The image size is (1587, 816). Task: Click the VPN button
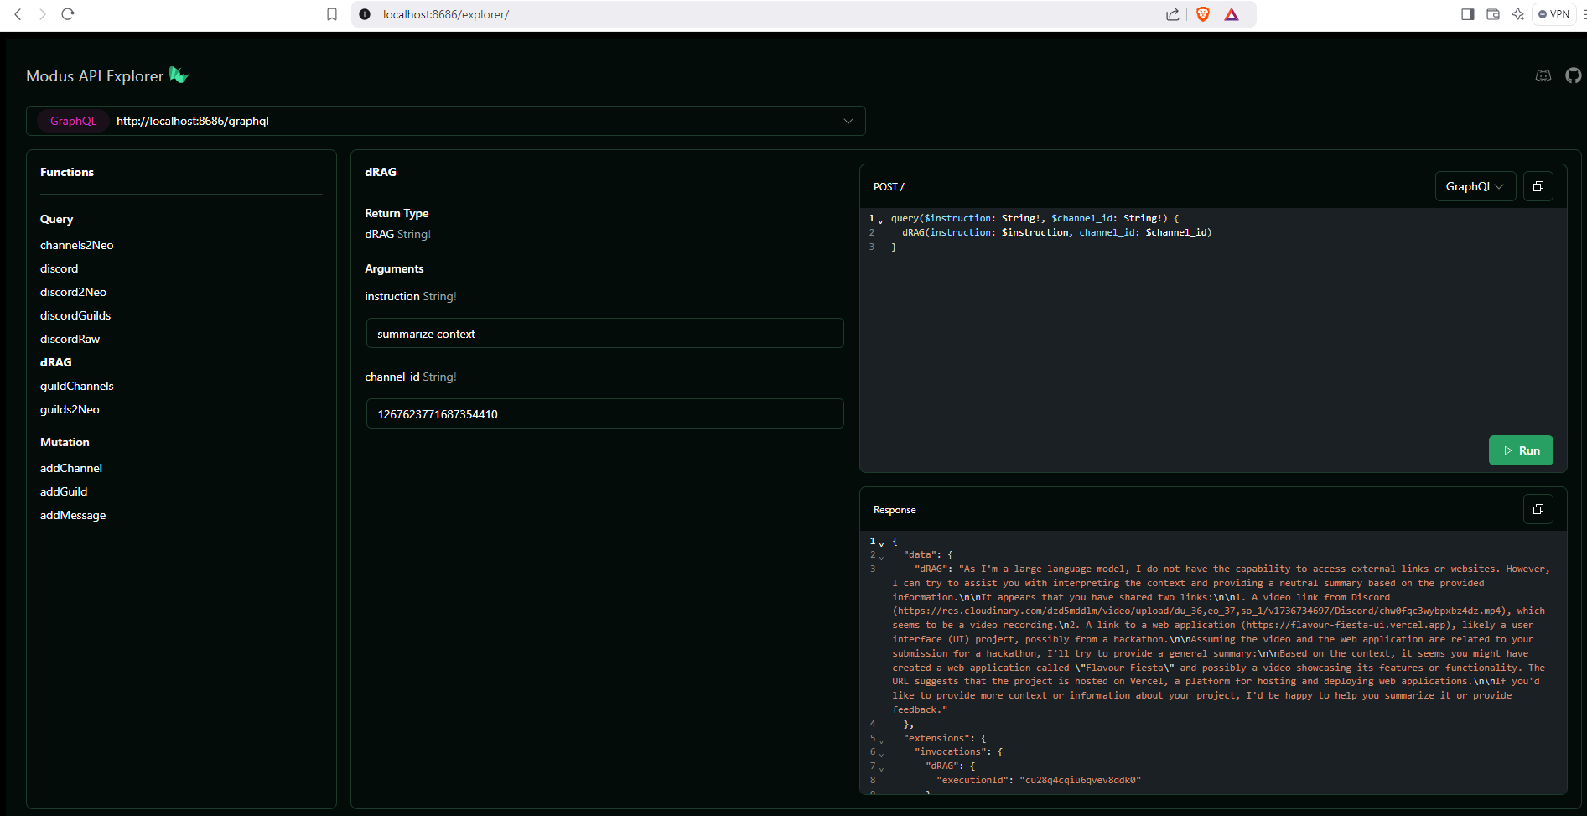pos(1554,14)
